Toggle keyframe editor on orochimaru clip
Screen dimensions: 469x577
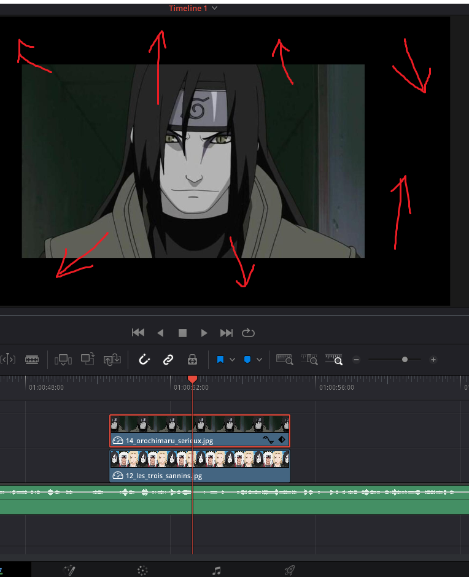pyautogui.click(x=282, y=440)
